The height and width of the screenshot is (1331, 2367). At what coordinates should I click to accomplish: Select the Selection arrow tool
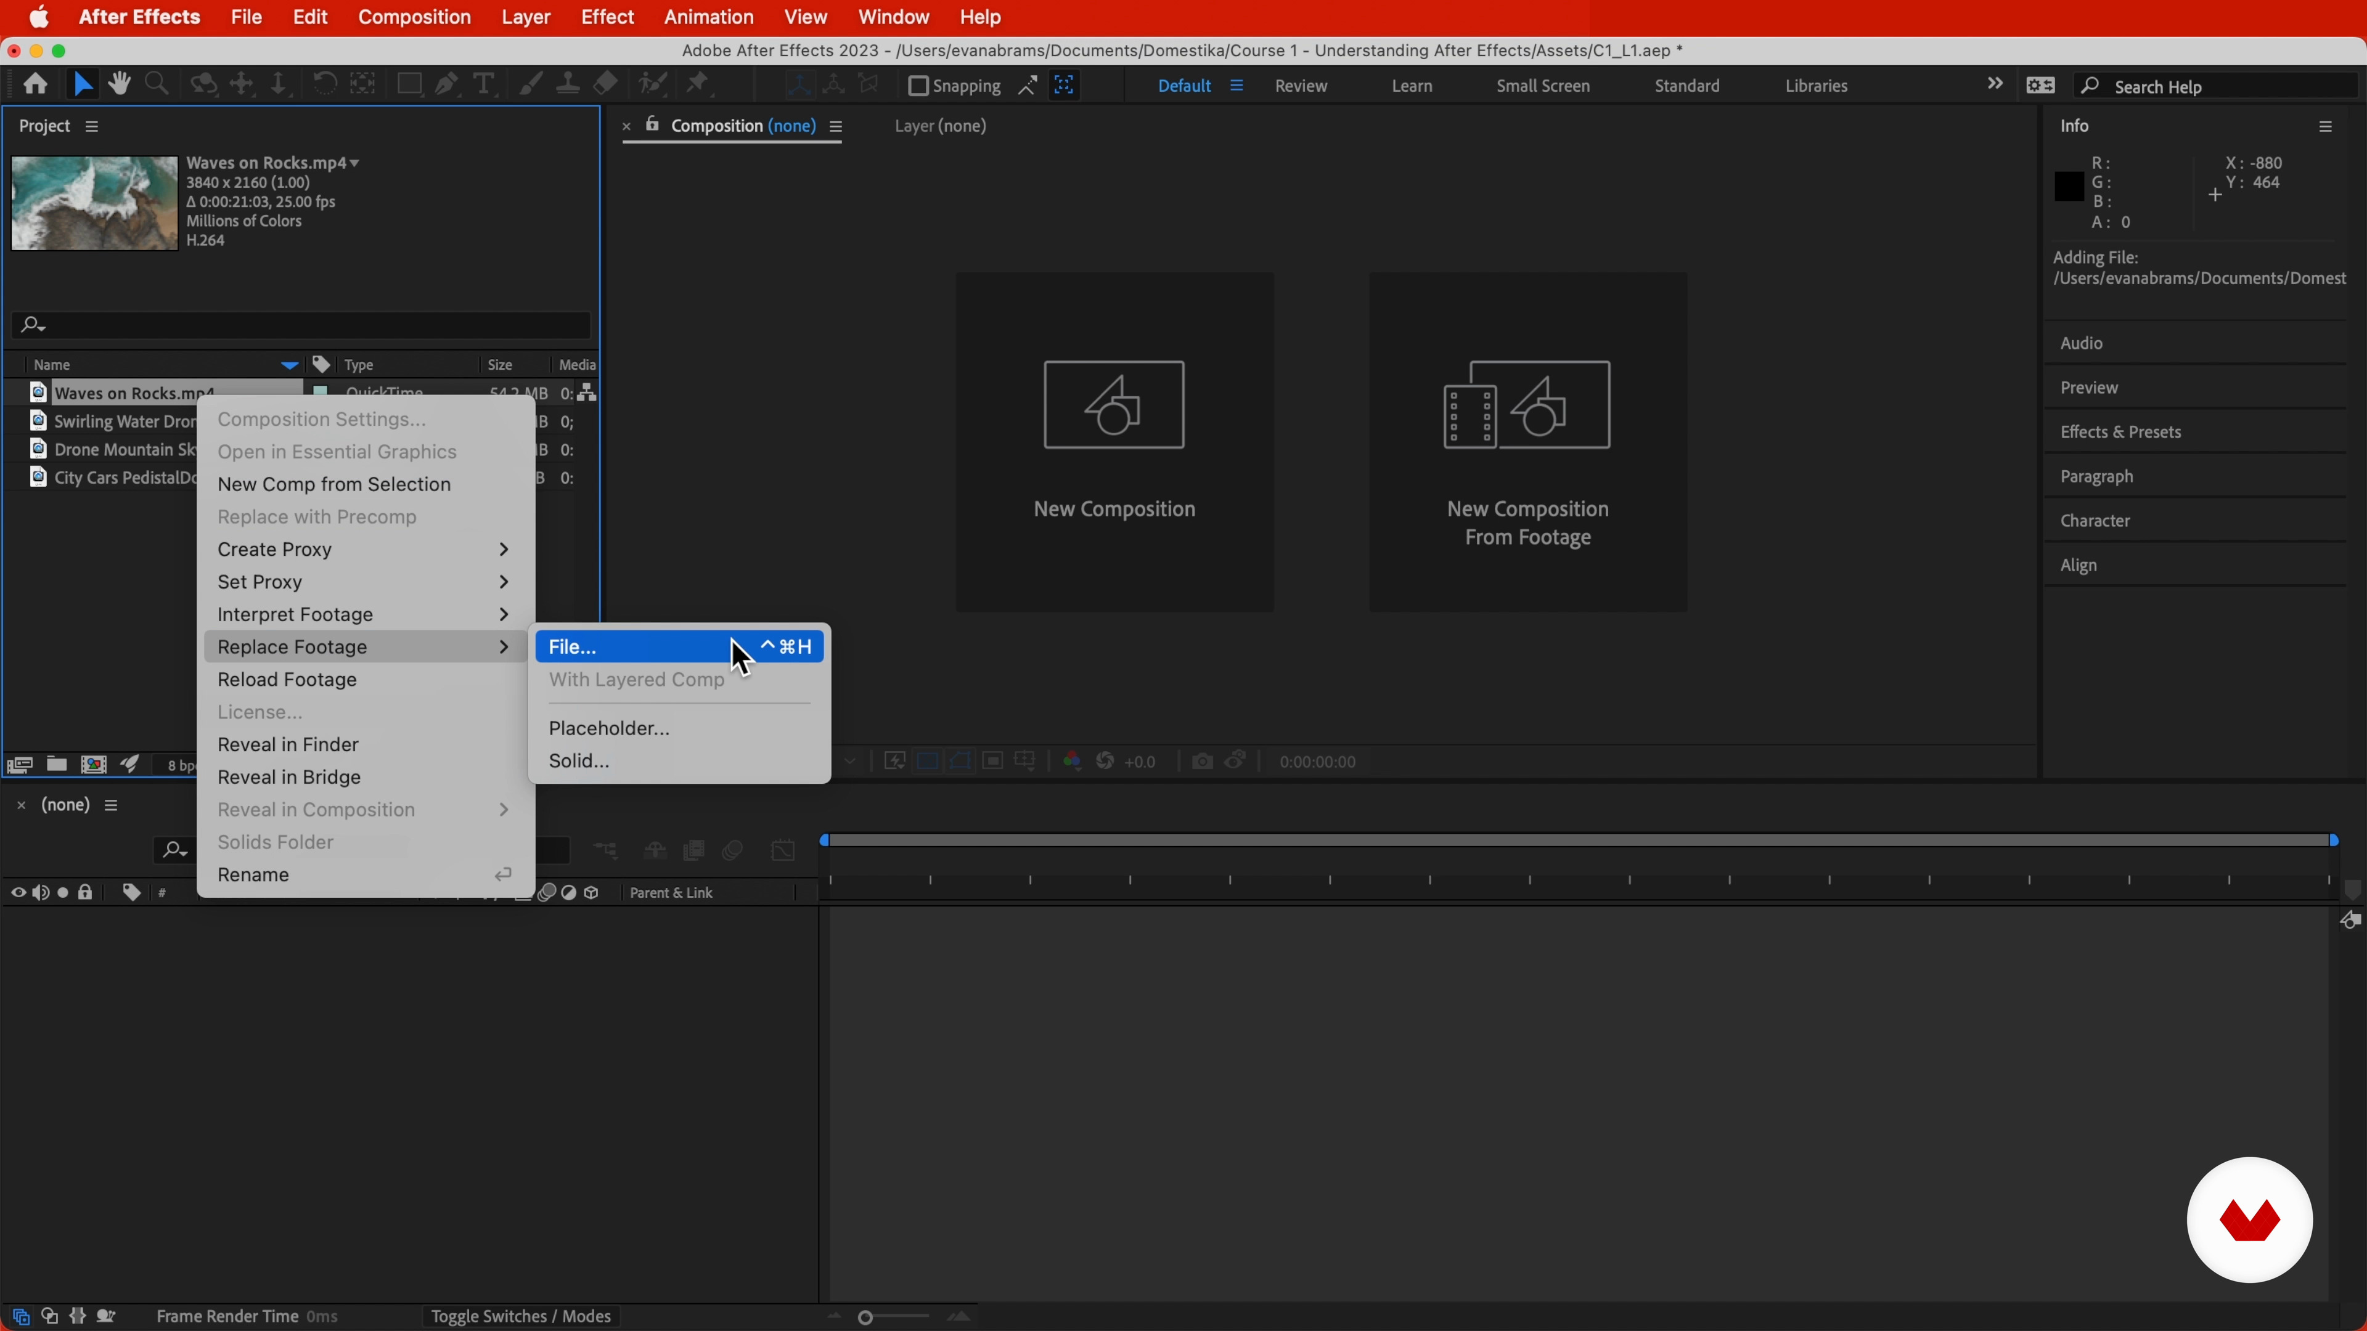point(83,84)
